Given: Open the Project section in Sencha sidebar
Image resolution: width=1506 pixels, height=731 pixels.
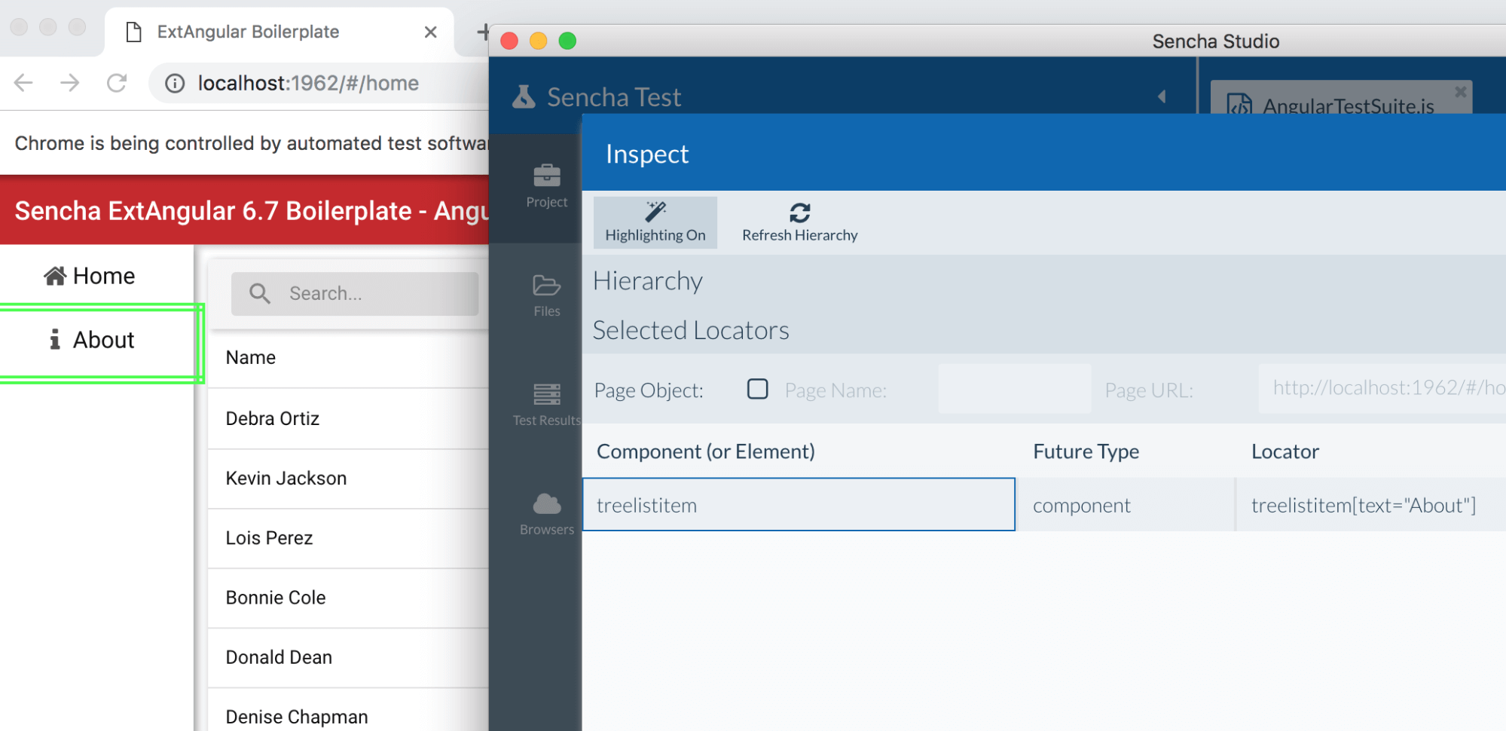Looking at the screenshot, I should (x=546, y=187).
